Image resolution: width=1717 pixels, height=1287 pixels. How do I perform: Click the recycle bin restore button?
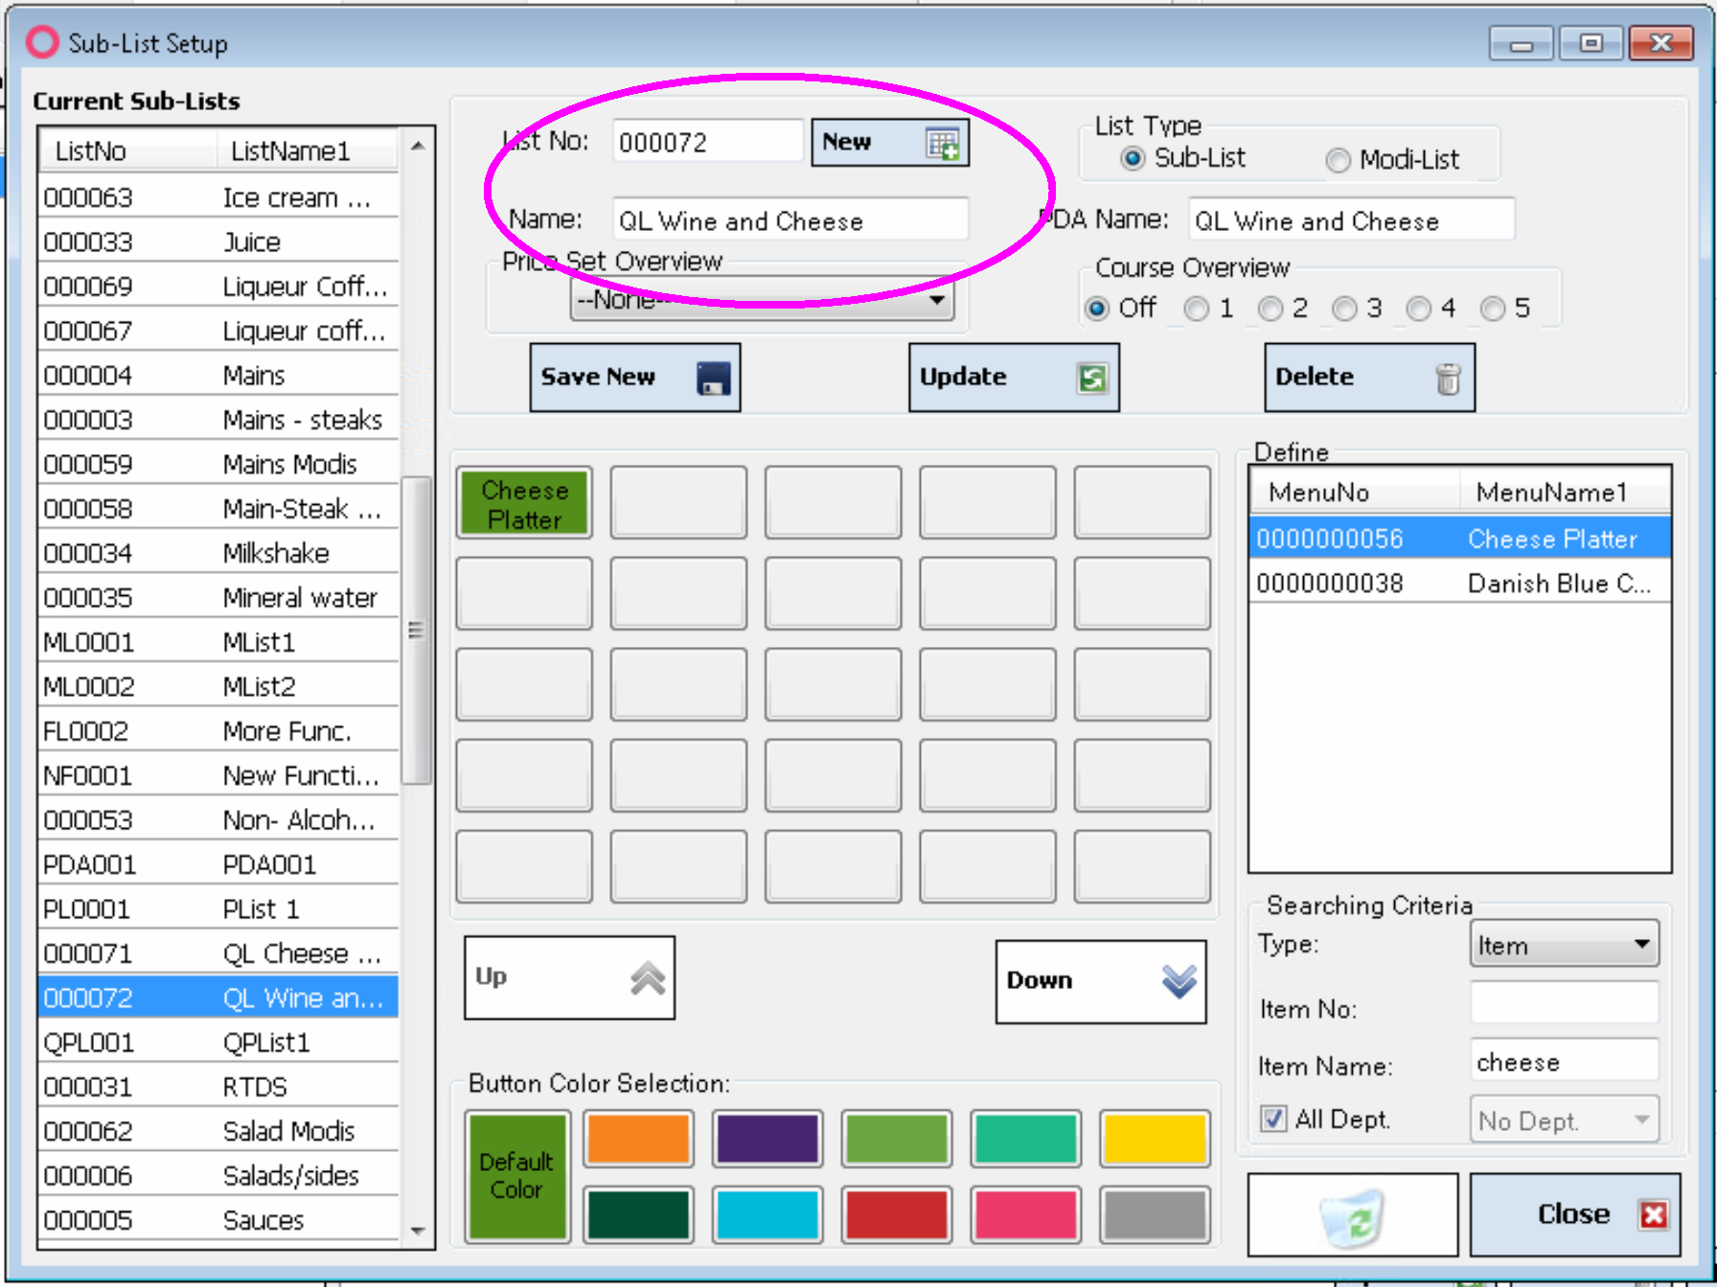1352,1214
